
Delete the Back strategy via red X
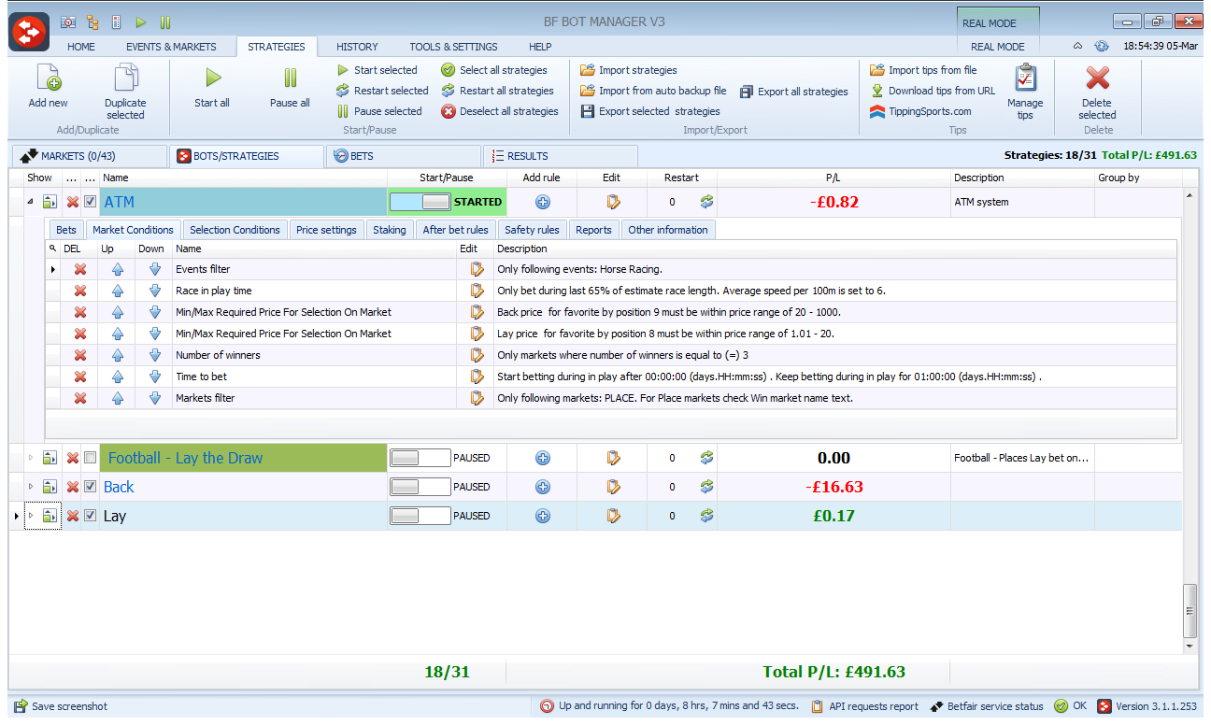click(x=72, y=487)
